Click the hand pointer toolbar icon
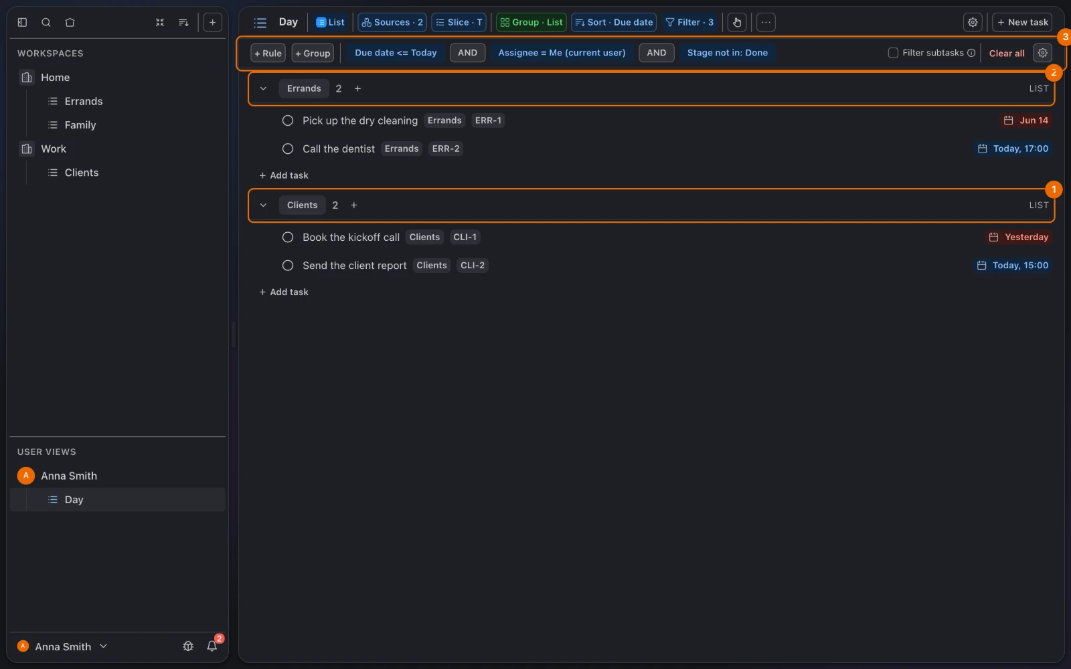The width and height of the screenshot is (1071, 669). [x=737, y=22]
